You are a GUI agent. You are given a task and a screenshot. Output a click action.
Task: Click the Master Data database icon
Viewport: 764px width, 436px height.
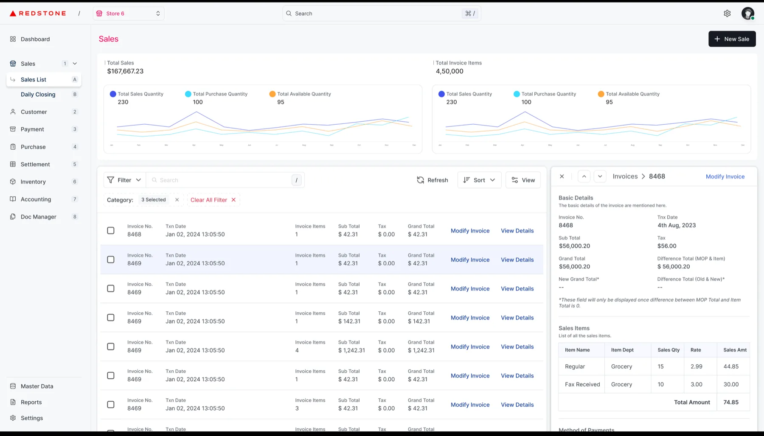tap(13, 386)
